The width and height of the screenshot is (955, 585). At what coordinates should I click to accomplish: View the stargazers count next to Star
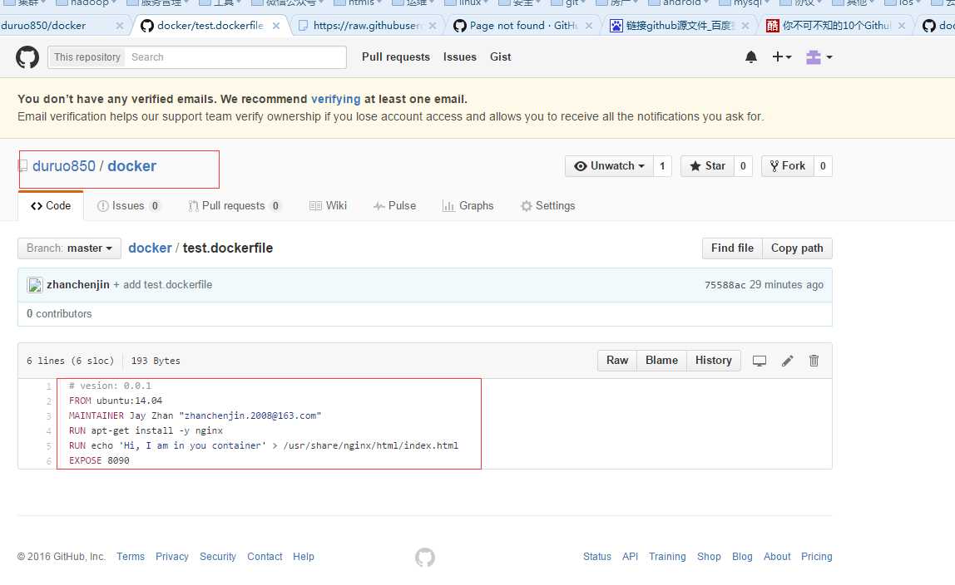743,166
